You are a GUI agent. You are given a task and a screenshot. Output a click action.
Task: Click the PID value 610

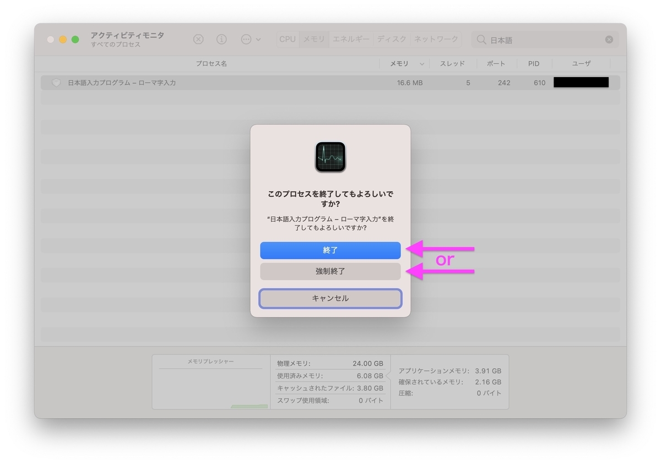point(539,83)
